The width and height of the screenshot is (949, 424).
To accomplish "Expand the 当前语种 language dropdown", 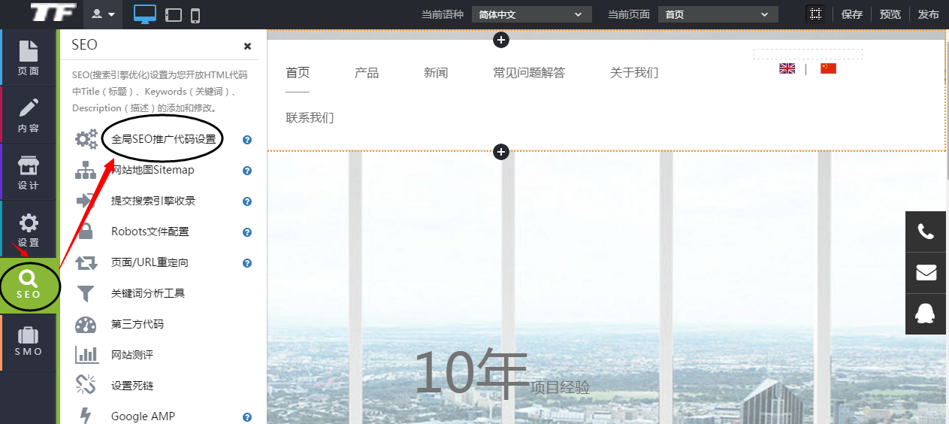I will pos(531,14).
